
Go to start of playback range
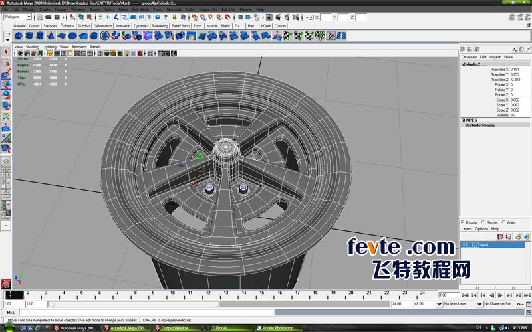coord(465,295)
